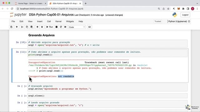
Task: Share this page icon
Action: point(163,9)
